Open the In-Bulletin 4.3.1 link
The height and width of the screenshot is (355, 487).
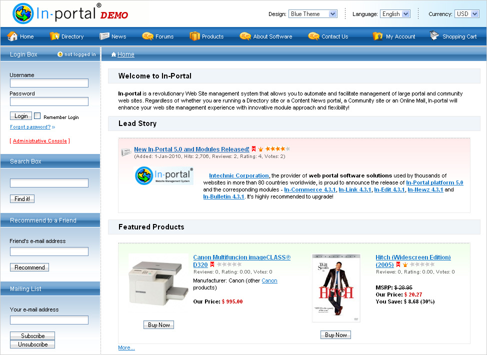point(223,196)
